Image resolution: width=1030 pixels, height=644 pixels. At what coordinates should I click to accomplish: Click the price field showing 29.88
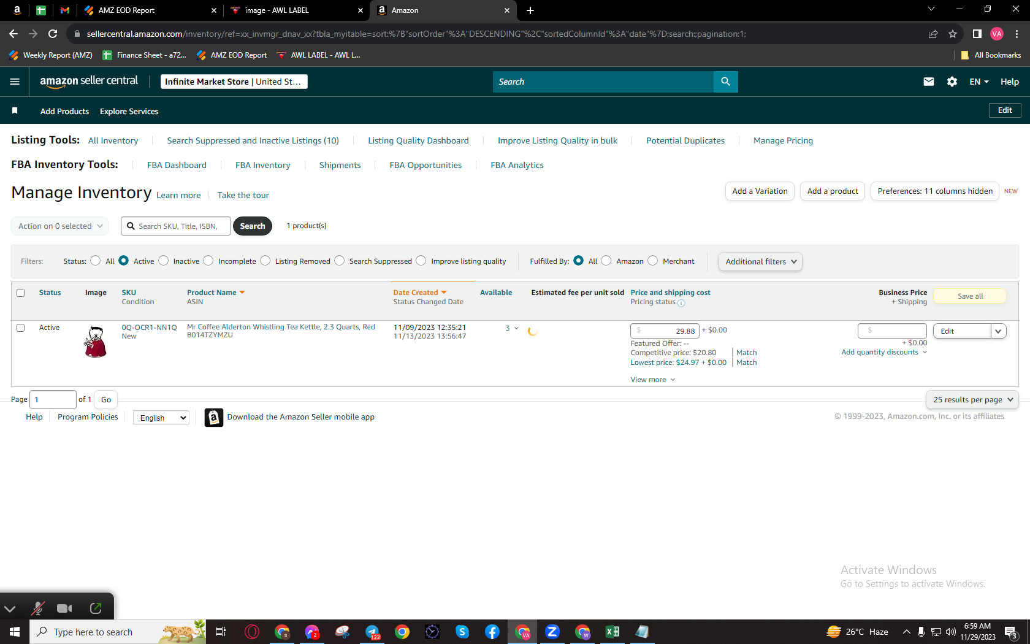tap(665, 331)
